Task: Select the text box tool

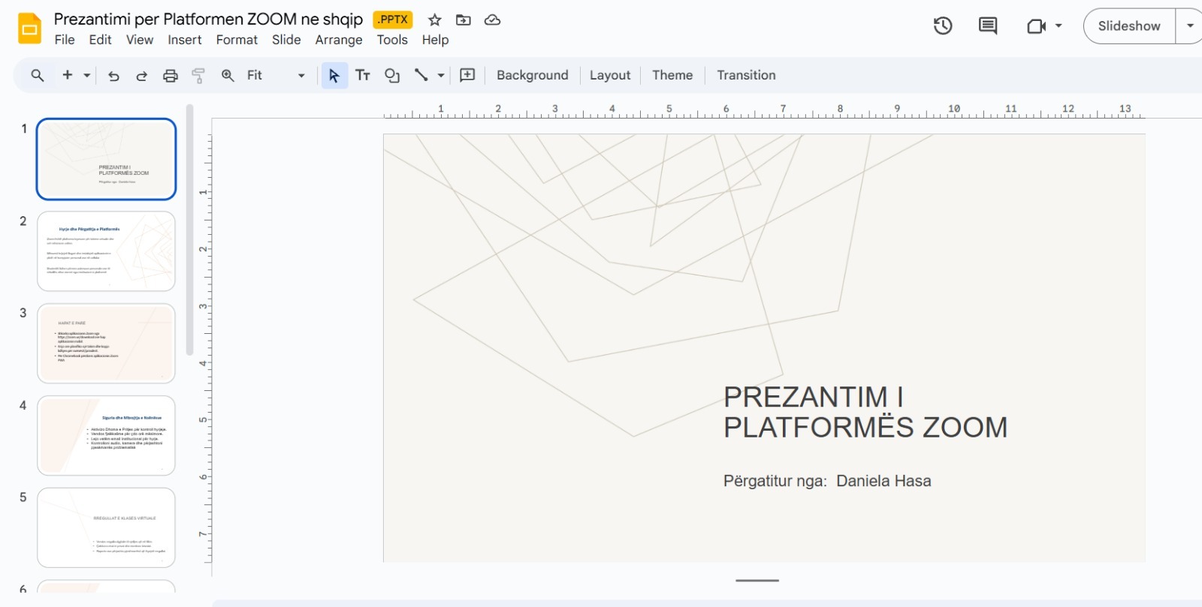Action: 363,75
